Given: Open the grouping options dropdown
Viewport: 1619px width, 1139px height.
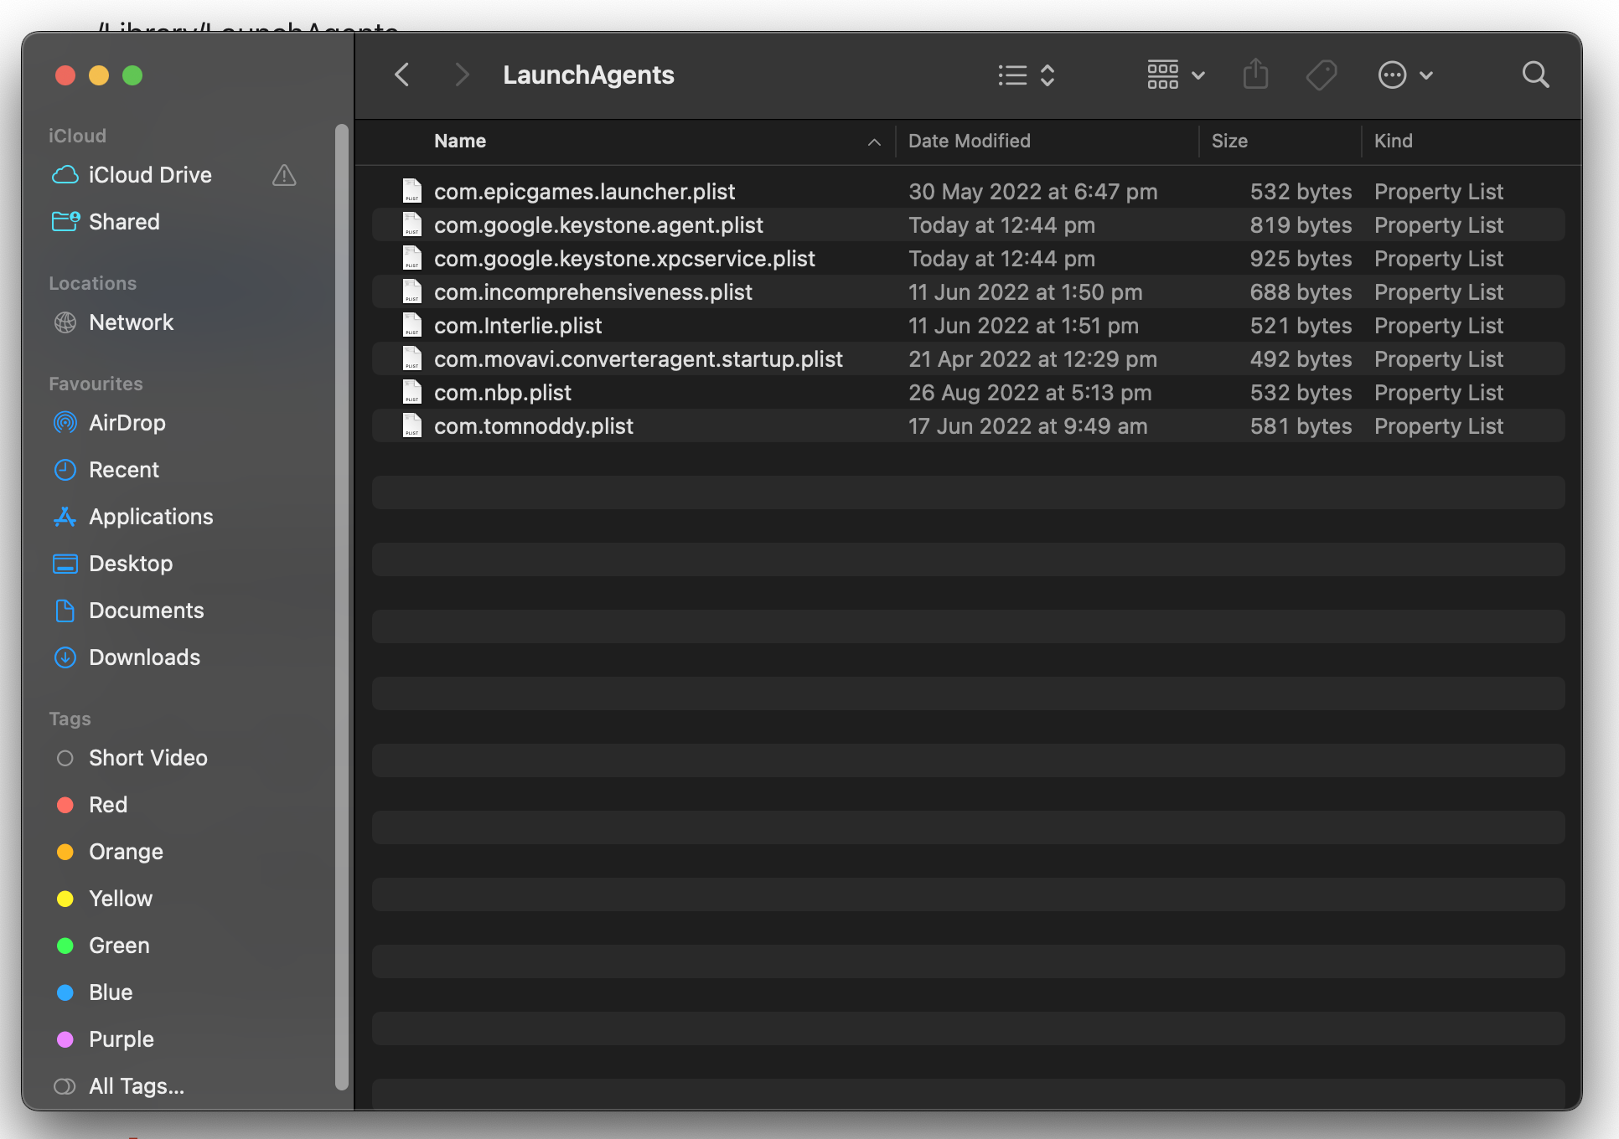Looking at the screenshot, I should [x=1198, y=75].
